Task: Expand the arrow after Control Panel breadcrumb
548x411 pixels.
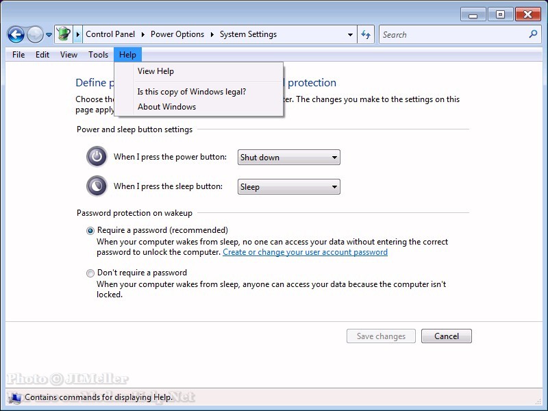Action: [x=143, y=34]
